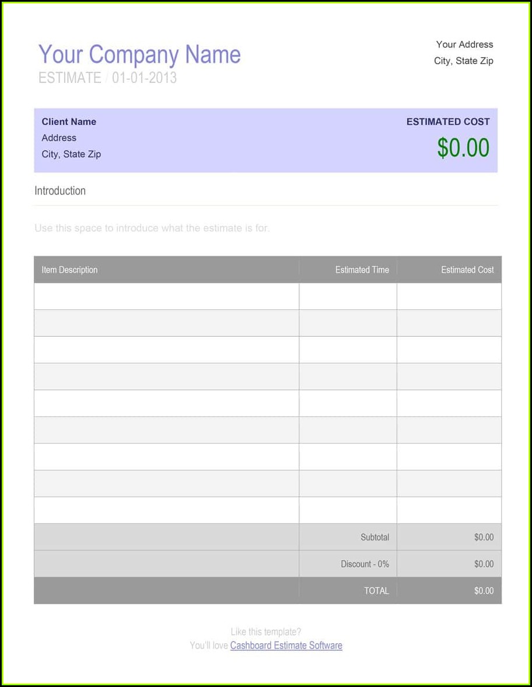Click the Estimated Time column header
This screenshot has height=687, width=532.
[x=362, y=270]
